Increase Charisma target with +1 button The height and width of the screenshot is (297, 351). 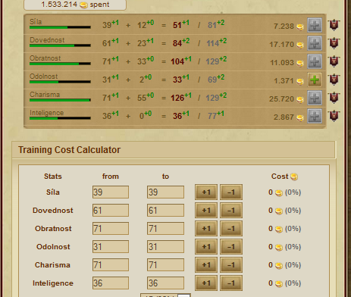pyautogui.click(x=206, y=265)
